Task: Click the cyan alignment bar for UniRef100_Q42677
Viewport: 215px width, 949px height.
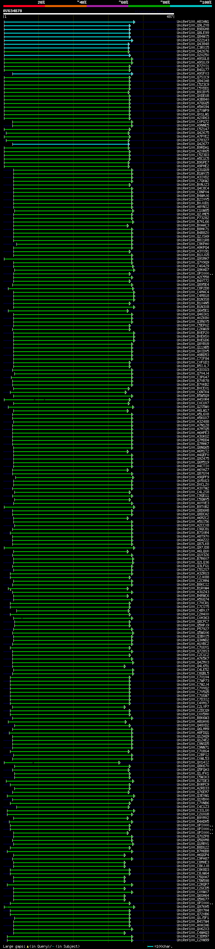Action: pyautogui.click(x=71, y=144)
